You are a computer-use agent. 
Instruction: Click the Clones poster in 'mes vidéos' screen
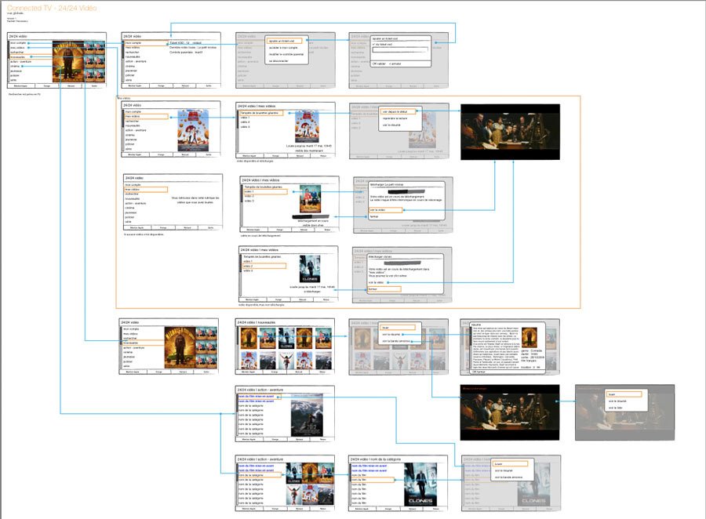tap(305, 267)
